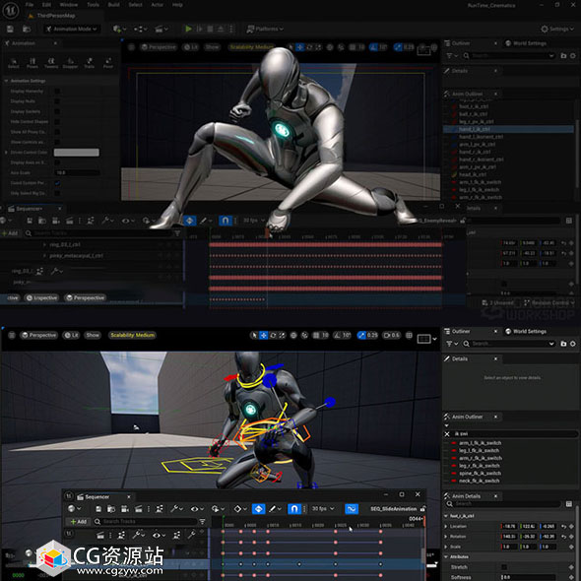Open the Animation Mode dropdown
581x581 pixels.
tap(72, 29)
